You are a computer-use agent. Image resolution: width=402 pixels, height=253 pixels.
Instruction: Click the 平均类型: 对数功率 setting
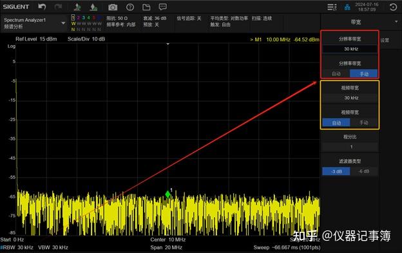229,18
